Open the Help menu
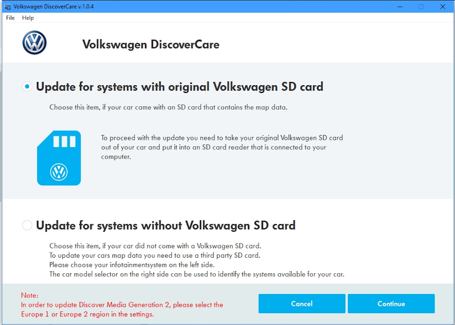This screenshot has width=455, height=325. pos(28,18)
